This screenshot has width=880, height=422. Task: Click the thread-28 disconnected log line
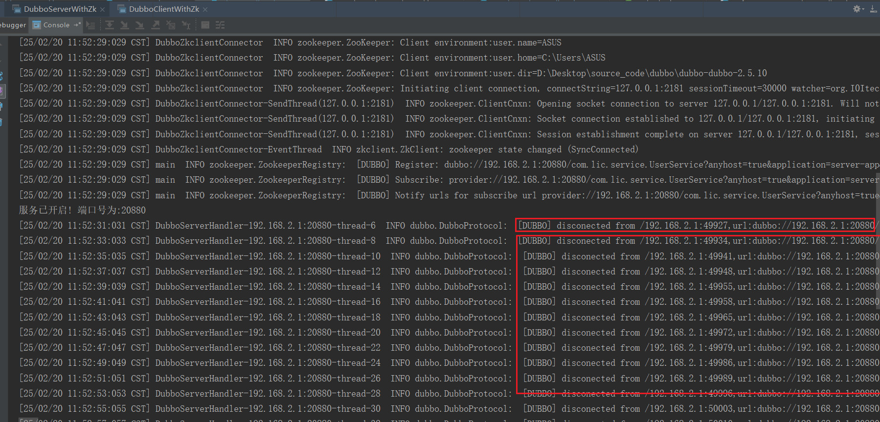click(x=449, y=394)
